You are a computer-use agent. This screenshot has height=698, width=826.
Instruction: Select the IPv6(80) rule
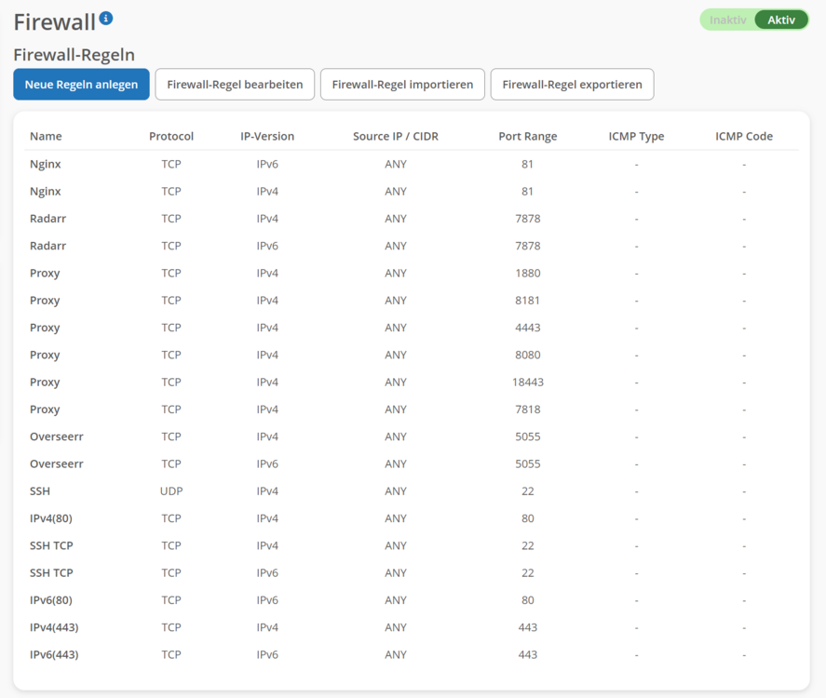click(x=51, y=600)
